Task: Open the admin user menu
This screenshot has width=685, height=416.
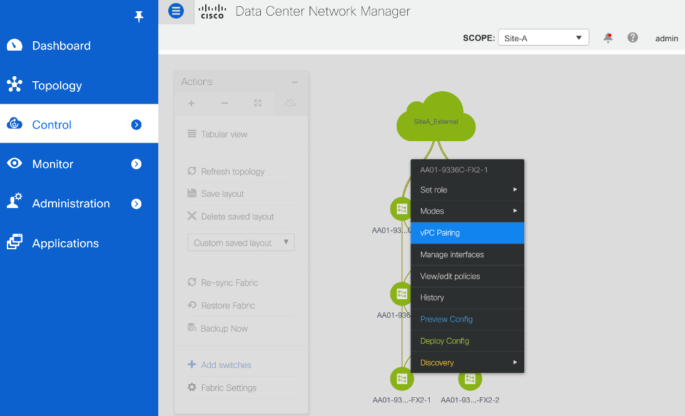Action: pos(666,38)
